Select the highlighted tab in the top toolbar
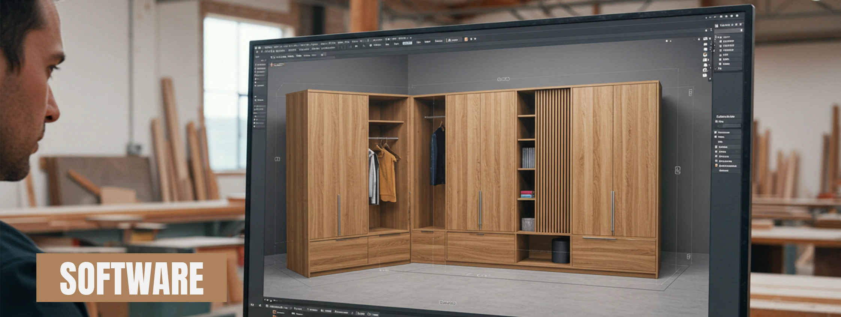The image size is (841, 317). point(407,43)
